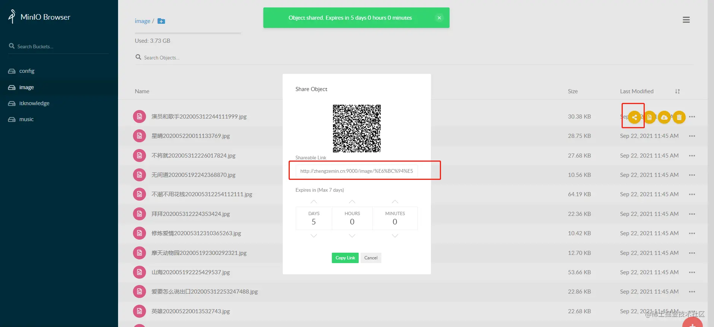The width and height of the screenshot is (714, 327).
Task: Click file name 不将就202005312226017824.jpg
Action: (x=193, y=155)
